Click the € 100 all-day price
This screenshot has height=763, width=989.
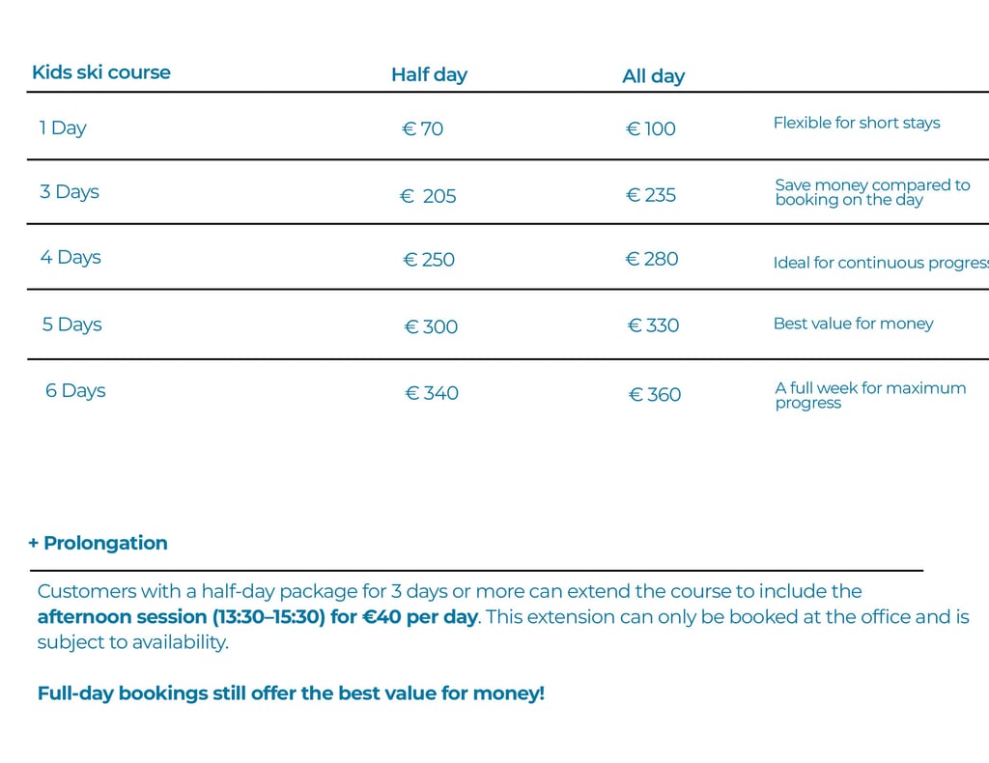tap(651, 128)
